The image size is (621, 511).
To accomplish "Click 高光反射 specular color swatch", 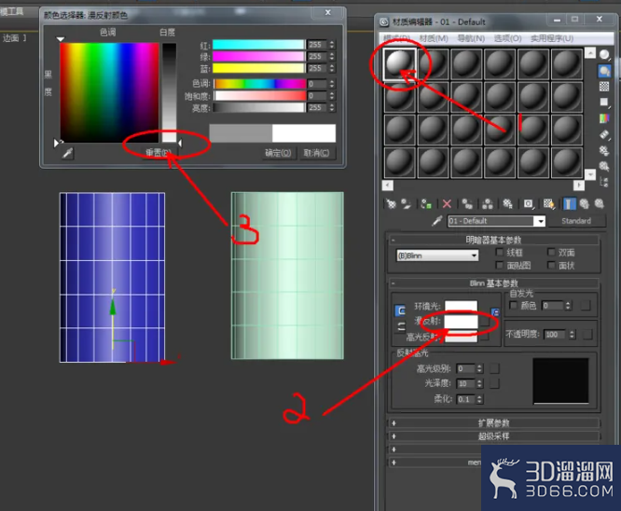I will click(x=461, y=337).
